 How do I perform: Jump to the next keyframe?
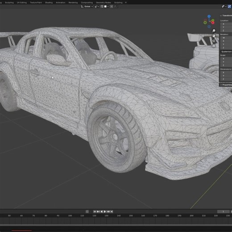click(108, 211)
